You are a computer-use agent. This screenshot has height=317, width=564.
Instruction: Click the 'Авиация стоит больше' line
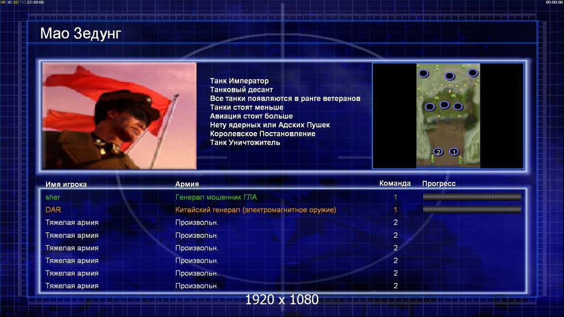251,116
